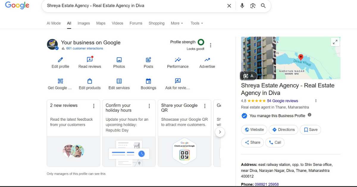Image resolution: width=357 pixels, height=187 pixels.
Task: Click the Directions button
Action: coord(283,130)
